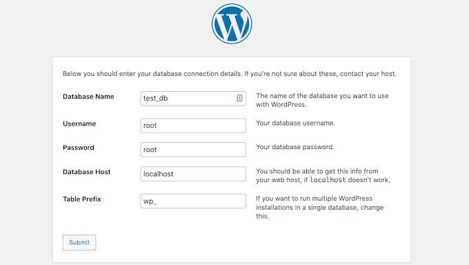Click the monospace 'localhost' word in host description
This screenshot has height=265, width=469.
click(328, 180)
